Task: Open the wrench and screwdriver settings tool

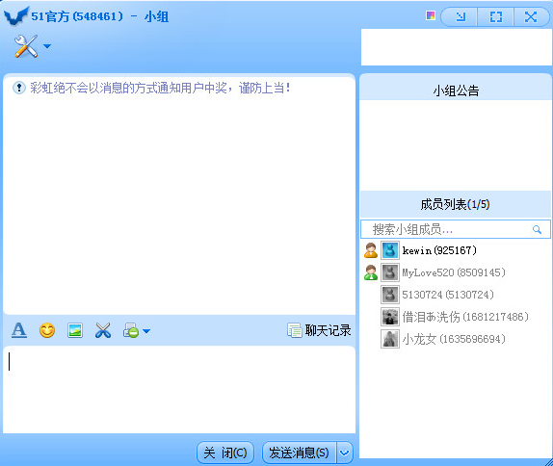Action: click(26, 46)
